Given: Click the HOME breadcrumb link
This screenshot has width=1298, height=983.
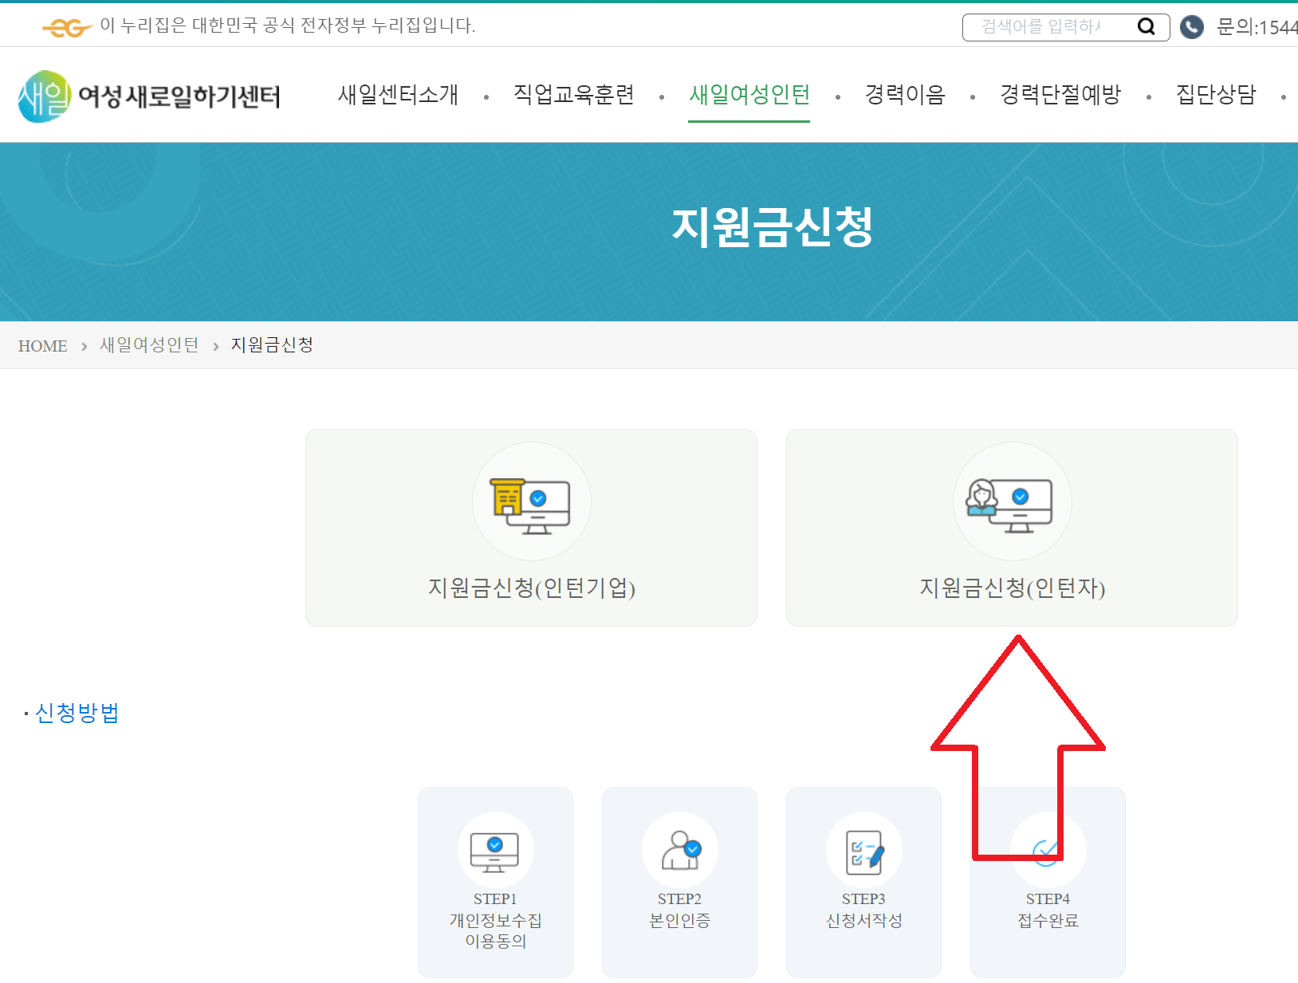Looking at the screenshot, I should [x=42, y=346].
